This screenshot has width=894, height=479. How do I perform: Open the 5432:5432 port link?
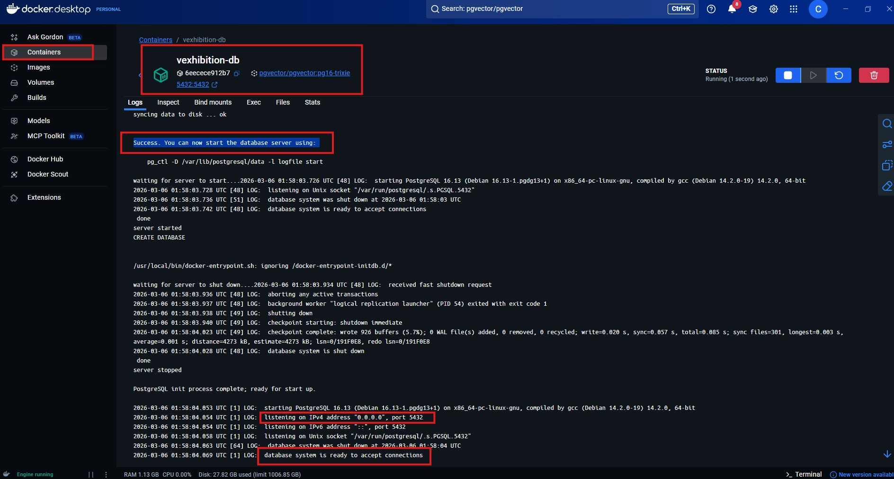click(197, 84)
